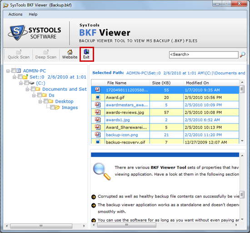Viewport: 250px width, 233px height.
Task: Click file list scrollbar up arrow
Action: pyautogui.click(x=242, y=82)
